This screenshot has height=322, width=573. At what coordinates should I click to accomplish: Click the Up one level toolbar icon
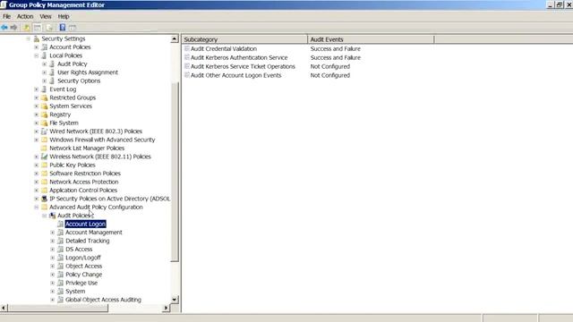(27, 28)
